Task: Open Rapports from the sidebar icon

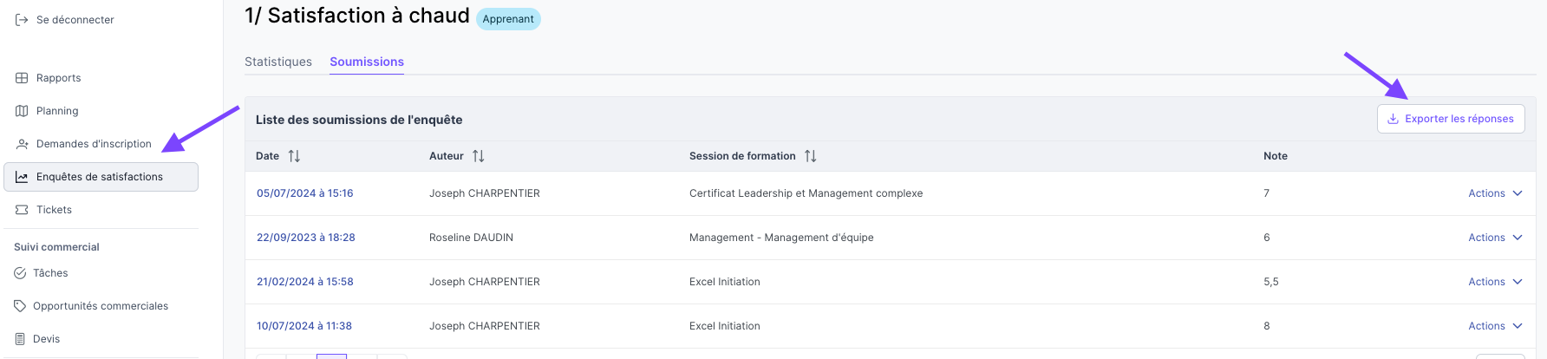Action: pos(22,78)
